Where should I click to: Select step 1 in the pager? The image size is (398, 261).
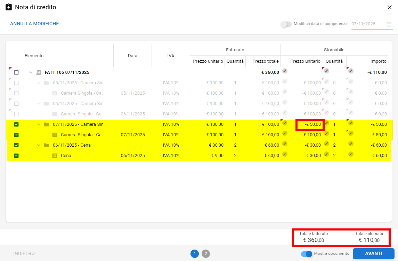point(195,254)
